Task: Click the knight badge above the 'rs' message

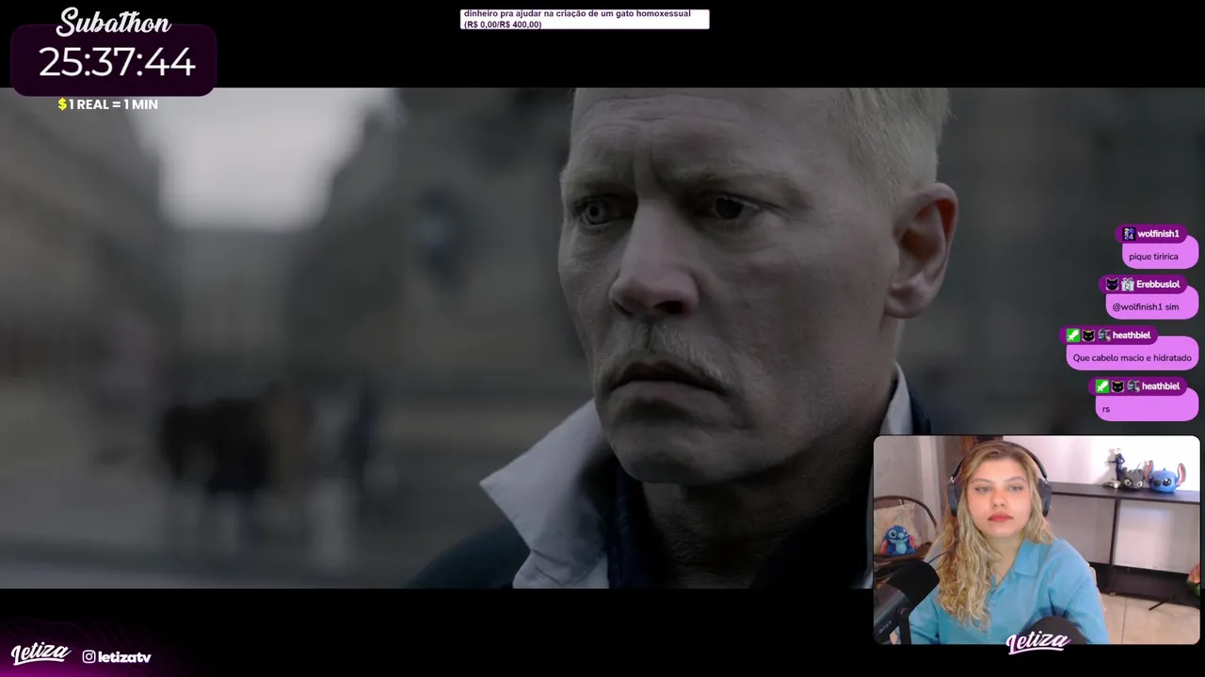Action: click(x=1133, y=386)
